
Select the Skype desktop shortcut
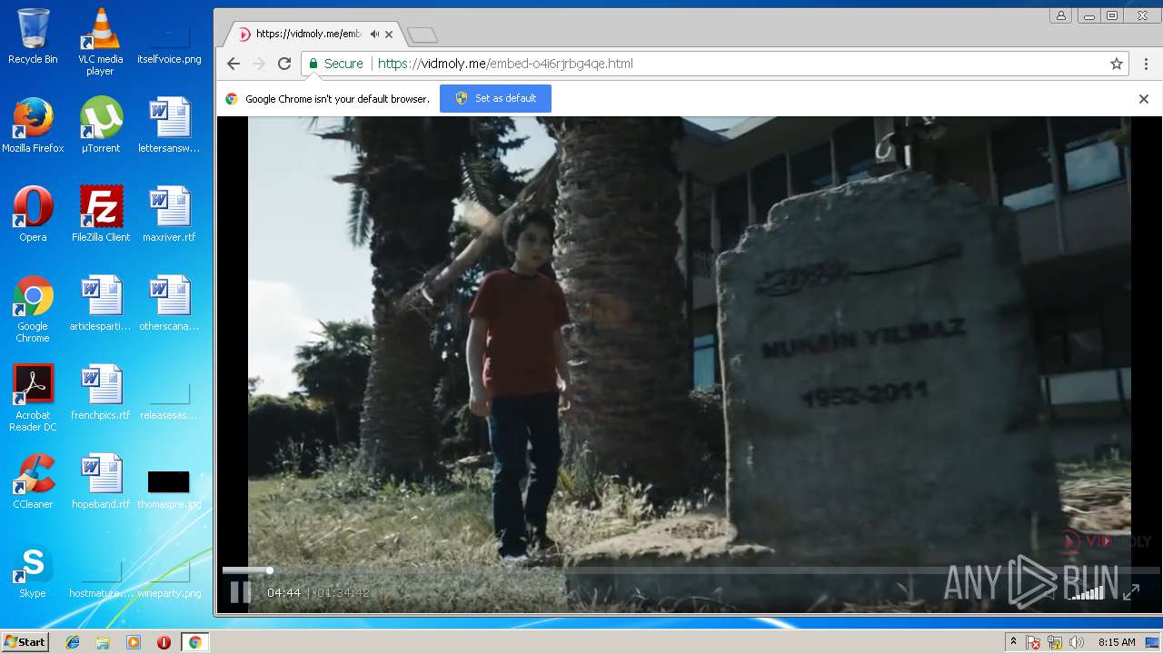click(33, 570)
